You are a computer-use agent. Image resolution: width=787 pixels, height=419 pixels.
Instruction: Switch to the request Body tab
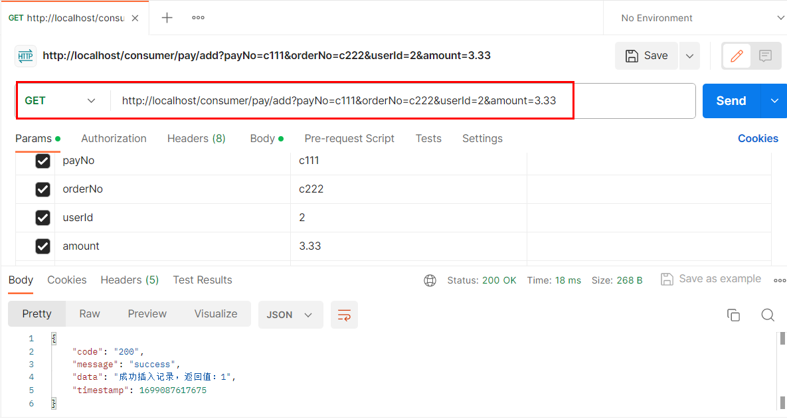click(266, 139)
